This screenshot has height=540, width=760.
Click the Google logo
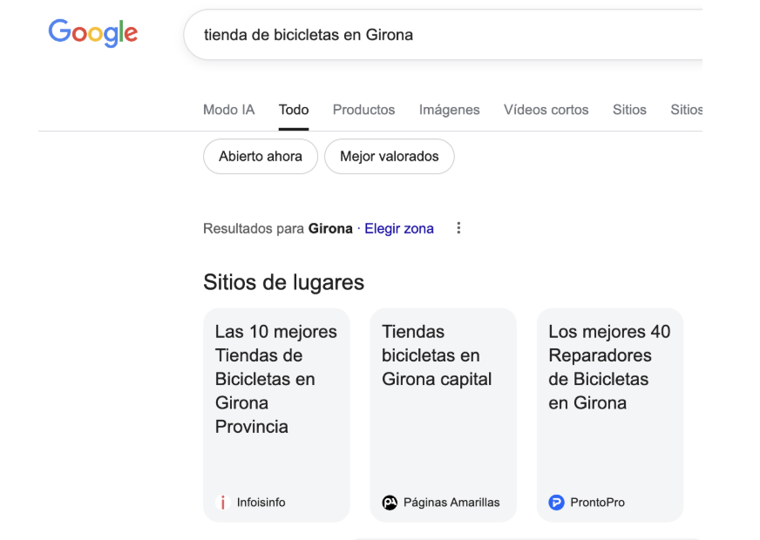coord(92,34)
